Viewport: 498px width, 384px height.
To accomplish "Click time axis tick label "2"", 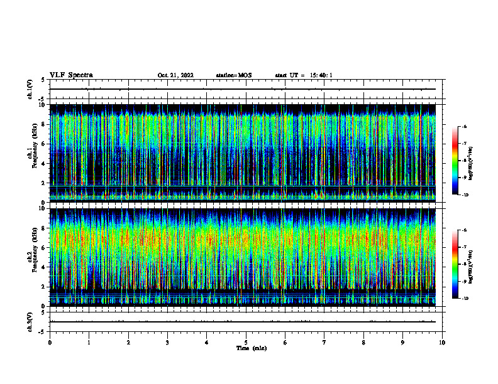I will pyautogui.click(x=128, y=343).
